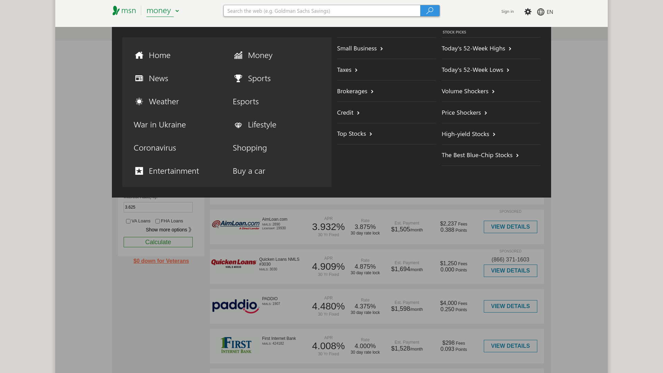The image size is (663, 373).
Task: Open the Buy a car menu item
Action: [x=249, y=171]
